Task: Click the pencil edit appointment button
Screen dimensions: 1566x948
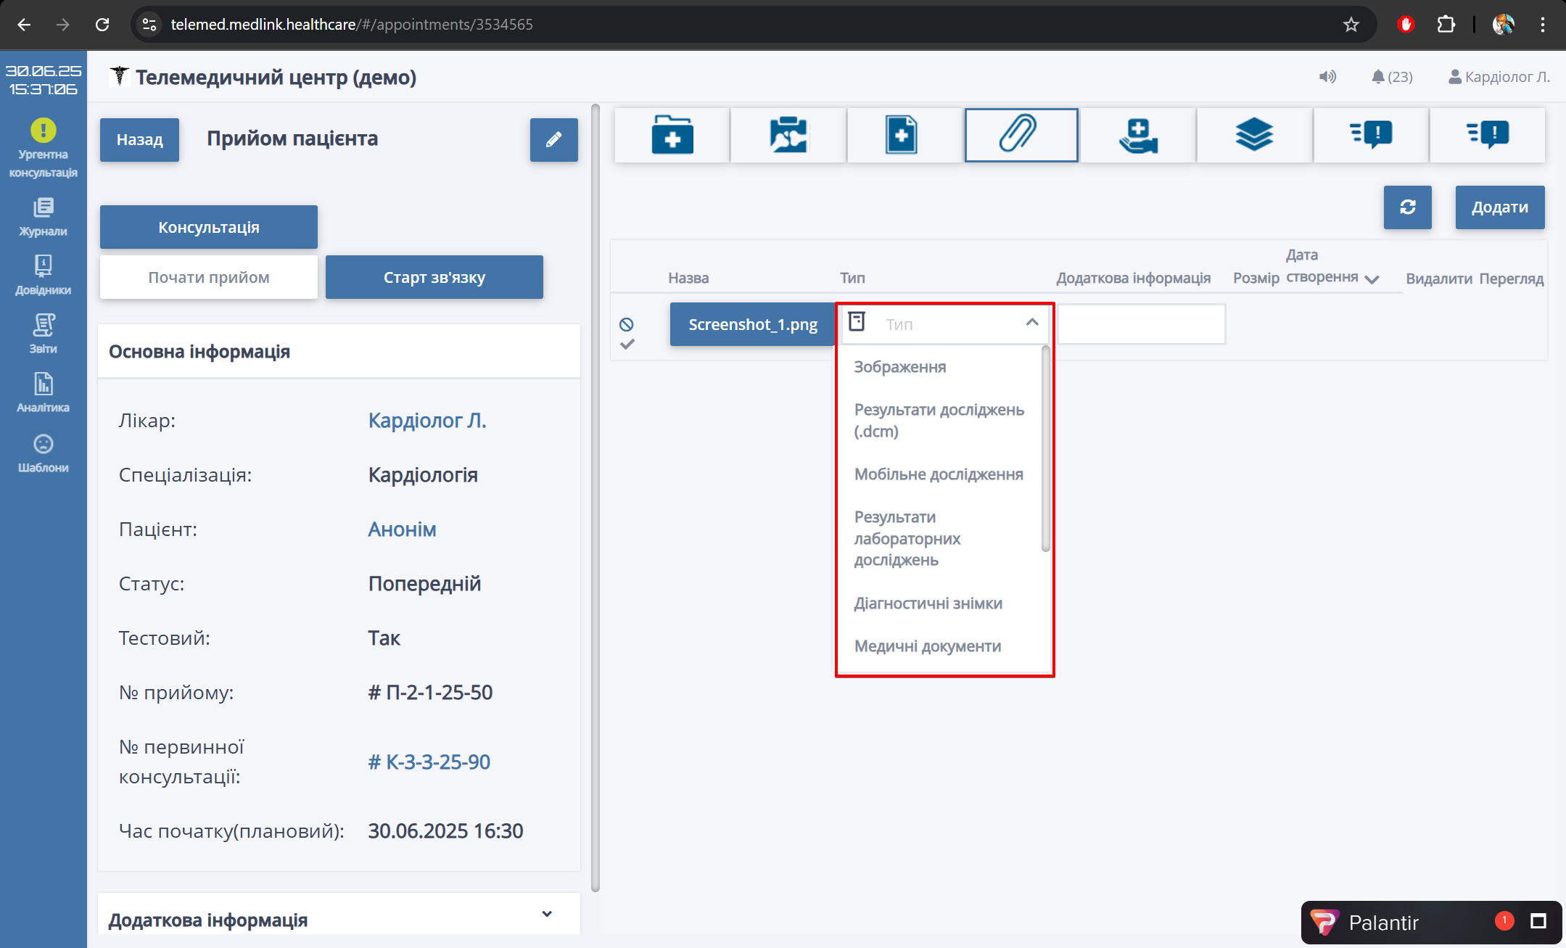Action: [553, 140]
